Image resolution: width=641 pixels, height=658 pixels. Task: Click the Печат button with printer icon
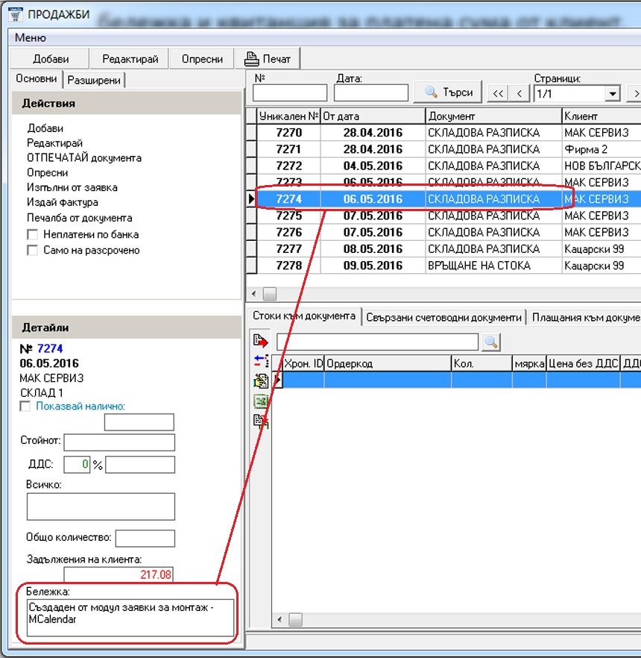pyautogui.click(x=268, y=59)
